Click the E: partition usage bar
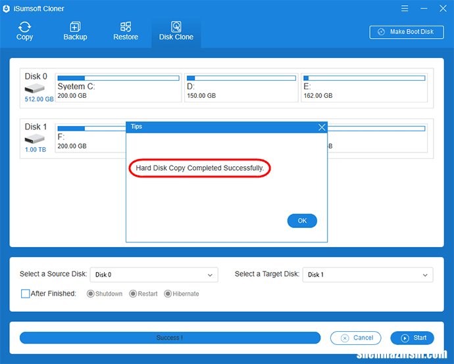This screenshot has width=454, height=364. point(365,78)
